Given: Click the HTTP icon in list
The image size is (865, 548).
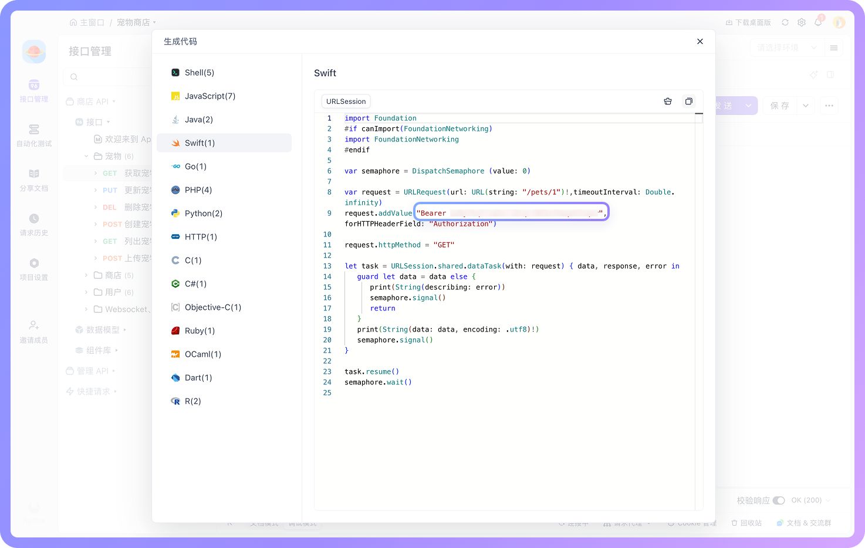Looking at the screenshot, I should coord(175,237).
